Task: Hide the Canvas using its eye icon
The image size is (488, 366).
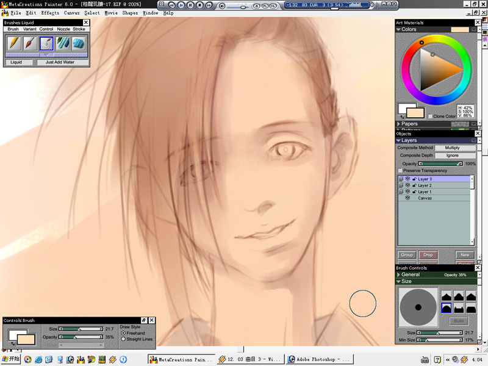Action: click(x=407, y=198)
